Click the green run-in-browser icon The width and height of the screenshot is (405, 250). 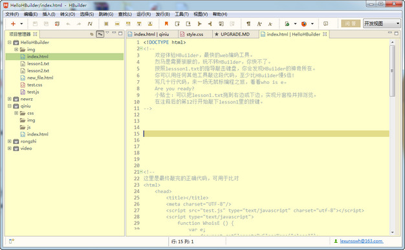[x=287, y=24]
